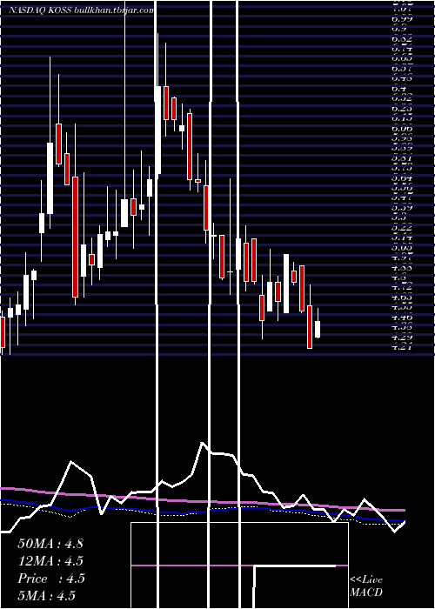The height and width of the screenshot is (609, 435).
Task: Click the Price : 4.5 legend entry
Action: click(50, 579)
